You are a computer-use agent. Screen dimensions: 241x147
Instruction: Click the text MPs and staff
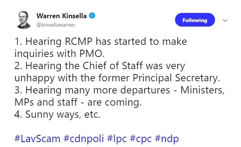tap(46, 102)
